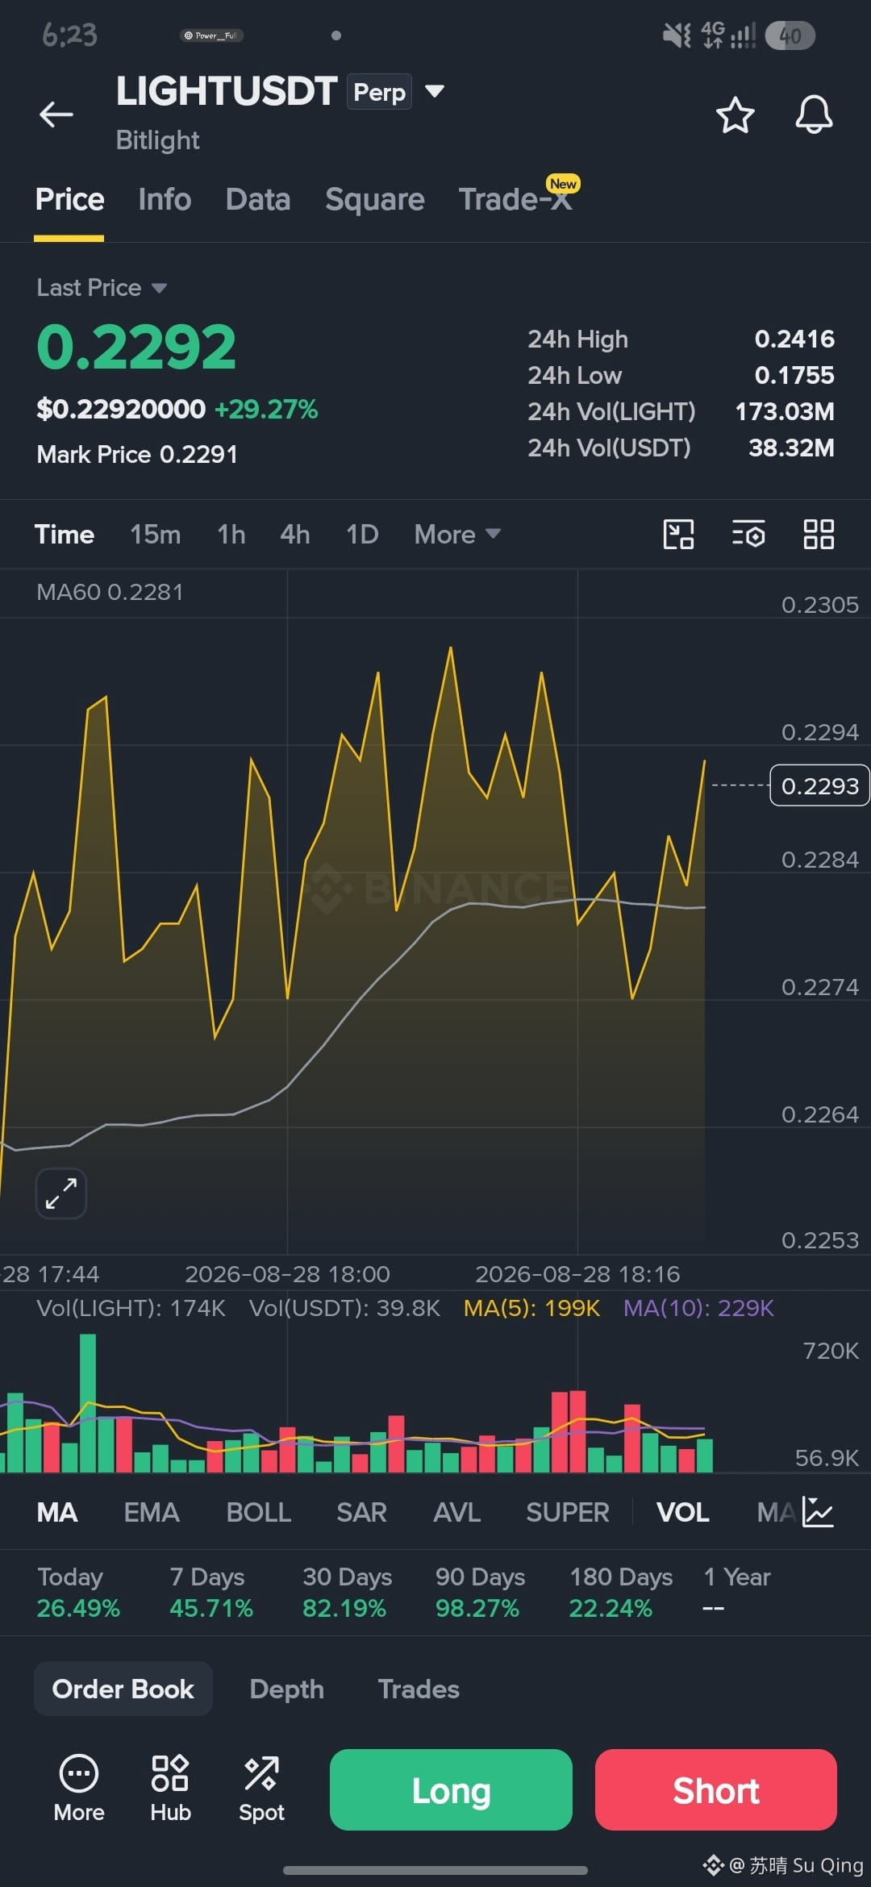Tap the tallest green volume bar
This screenshot has width=871, height=1887.
[88, 1403]
